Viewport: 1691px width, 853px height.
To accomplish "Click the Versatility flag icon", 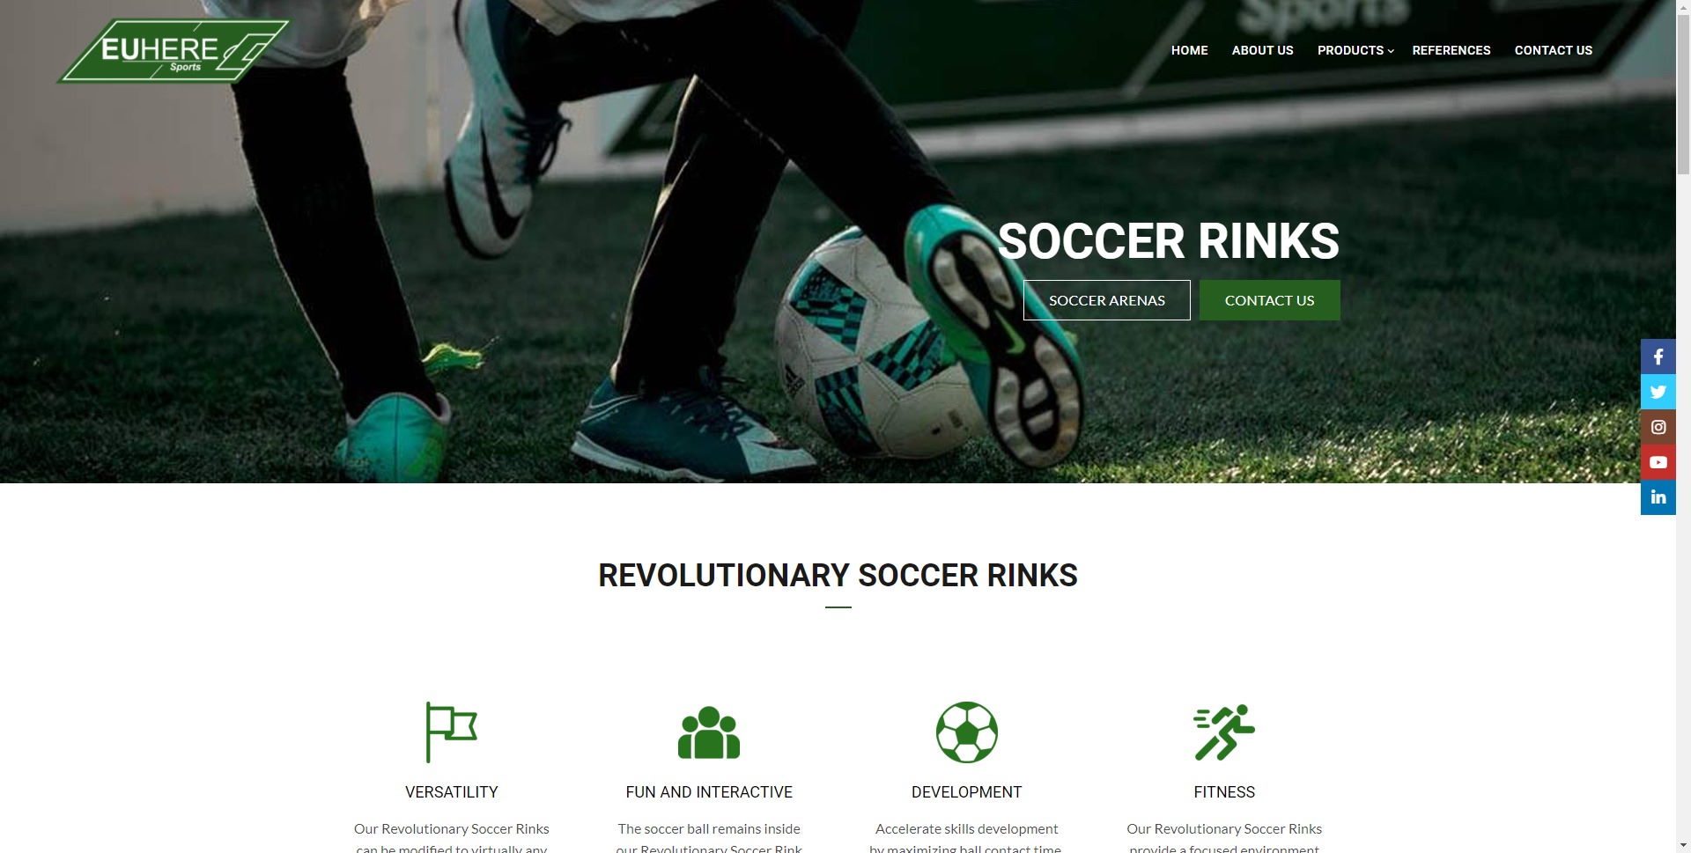I will click(451, 732).
